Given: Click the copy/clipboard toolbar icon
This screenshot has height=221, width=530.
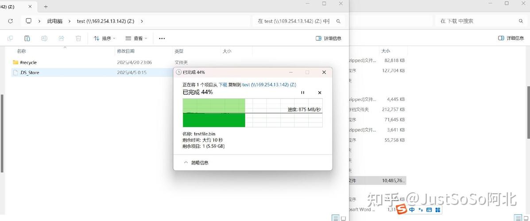Looking at the screenshot, I should click(x=27, y=38).
